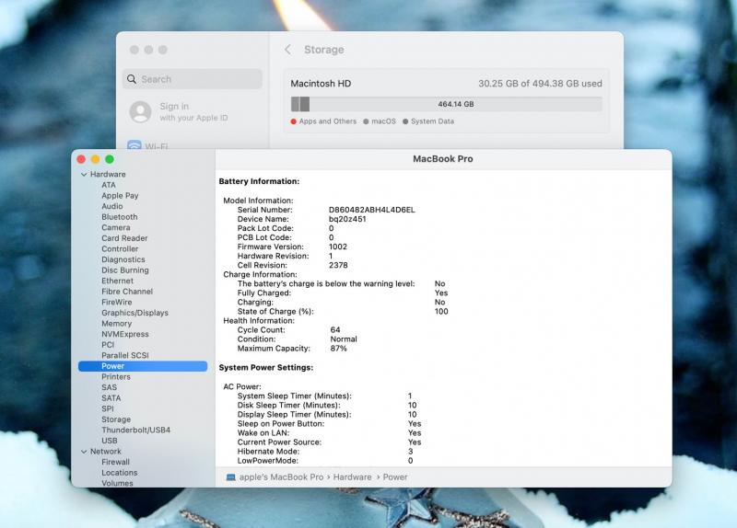Select PCI in the sidebar
Screen dimensions: 737x528
(x=108, y=345)
